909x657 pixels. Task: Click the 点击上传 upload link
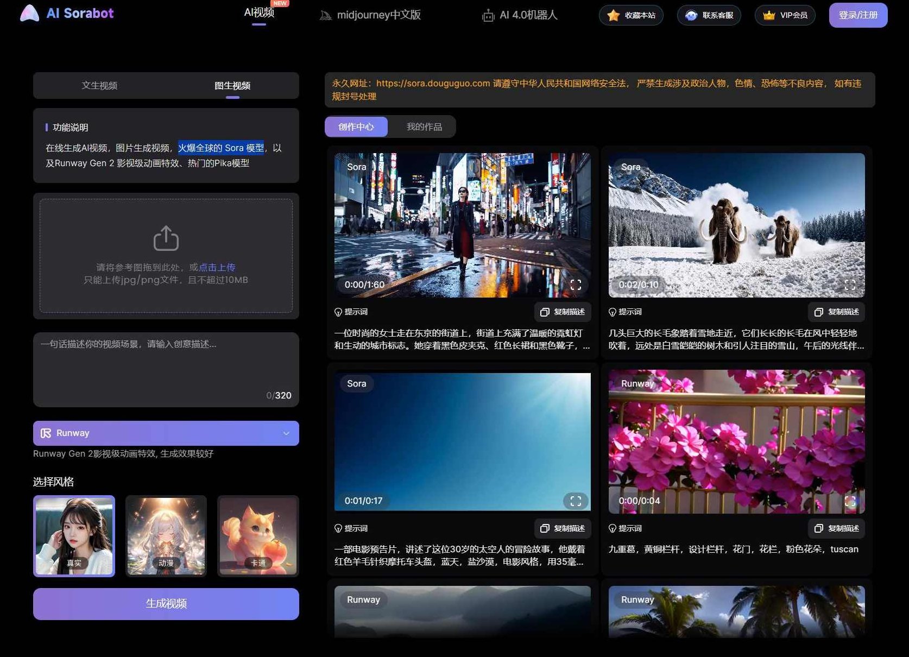click(219, 267)
